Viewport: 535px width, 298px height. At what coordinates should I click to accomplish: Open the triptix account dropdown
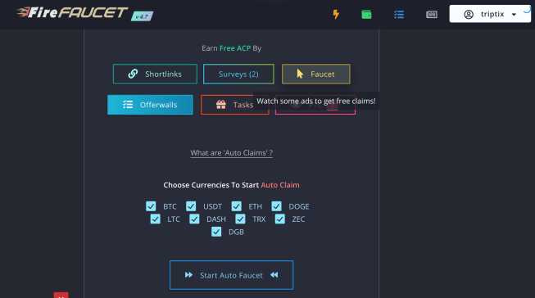click(x=490, y=14)
